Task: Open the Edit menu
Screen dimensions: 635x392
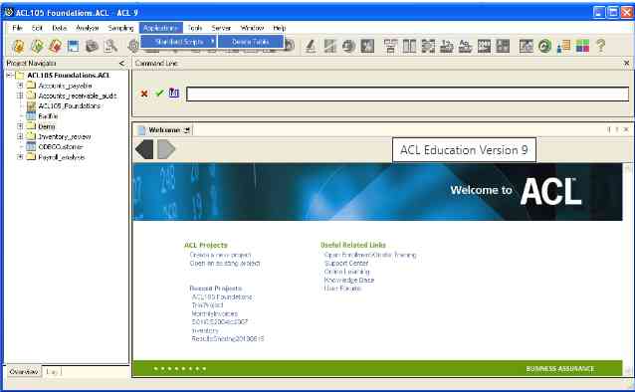Action: tap(37, 28)
